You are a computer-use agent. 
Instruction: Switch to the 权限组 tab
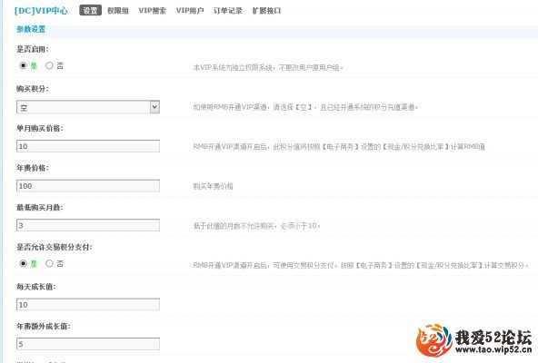(118, 11)
